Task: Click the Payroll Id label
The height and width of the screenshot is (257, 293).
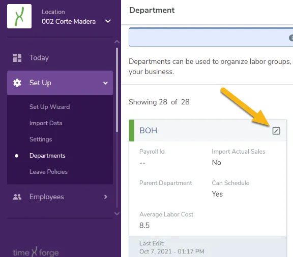Action: click(152, 152)
